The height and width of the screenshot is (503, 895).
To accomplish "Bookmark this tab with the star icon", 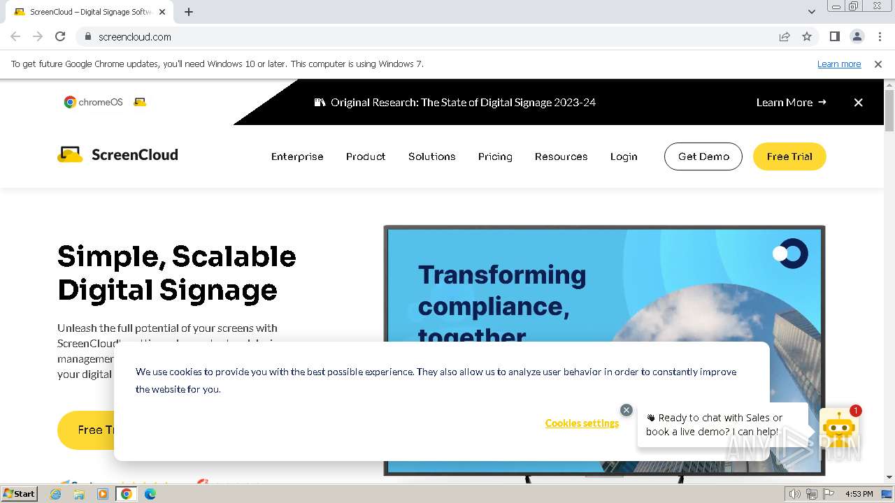I will pyautogui.click(x=807, y=36).
